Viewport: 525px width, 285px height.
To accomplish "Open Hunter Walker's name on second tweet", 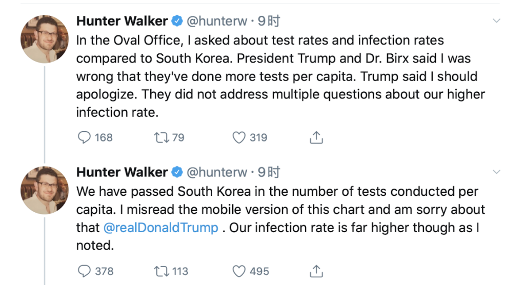I will tap(122, 172).
